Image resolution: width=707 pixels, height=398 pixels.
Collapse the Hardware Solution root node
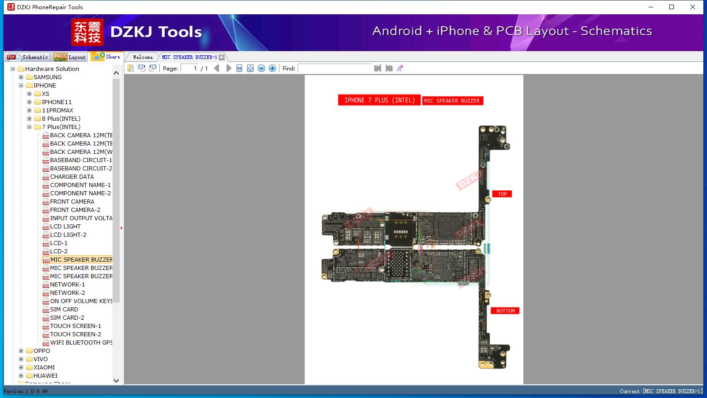point(12,69)
